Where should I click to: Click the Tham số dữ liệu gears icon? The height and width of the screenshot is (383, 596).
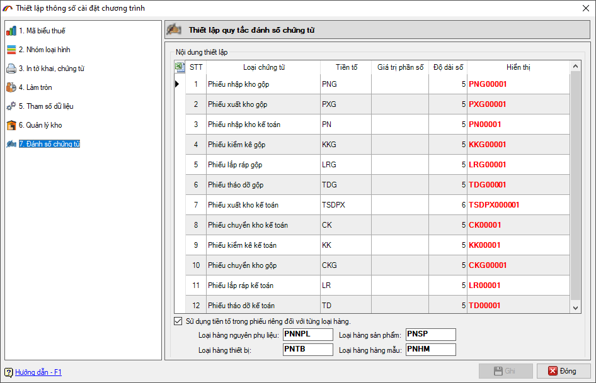tap(11, 106)
